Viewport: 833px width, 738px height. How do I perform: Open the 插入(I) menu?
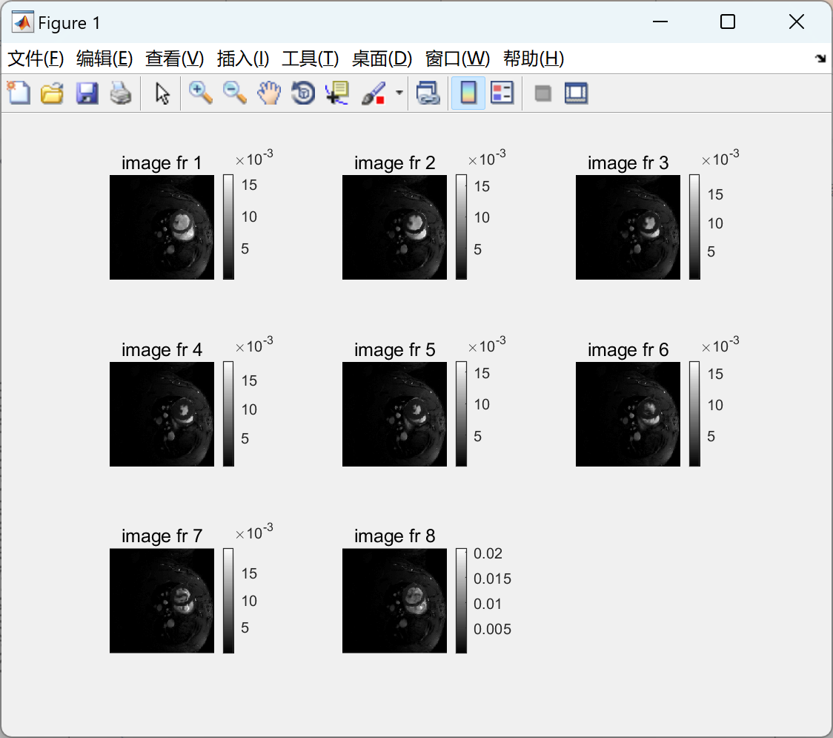[243, 59]
